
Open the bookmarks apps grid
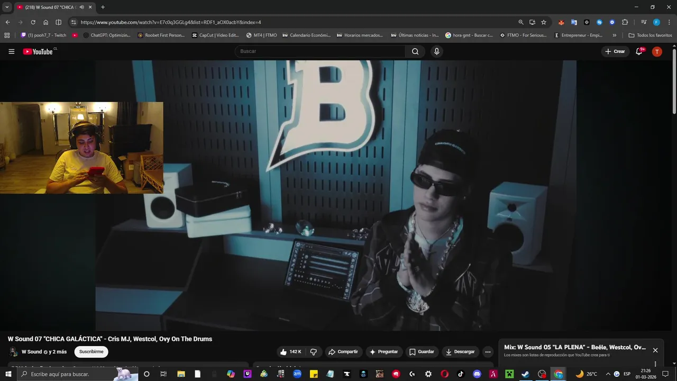click(7, 35)
